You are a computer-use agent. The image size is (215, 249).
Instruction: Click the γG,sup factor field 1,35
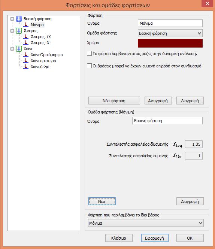tap(194, 144)
